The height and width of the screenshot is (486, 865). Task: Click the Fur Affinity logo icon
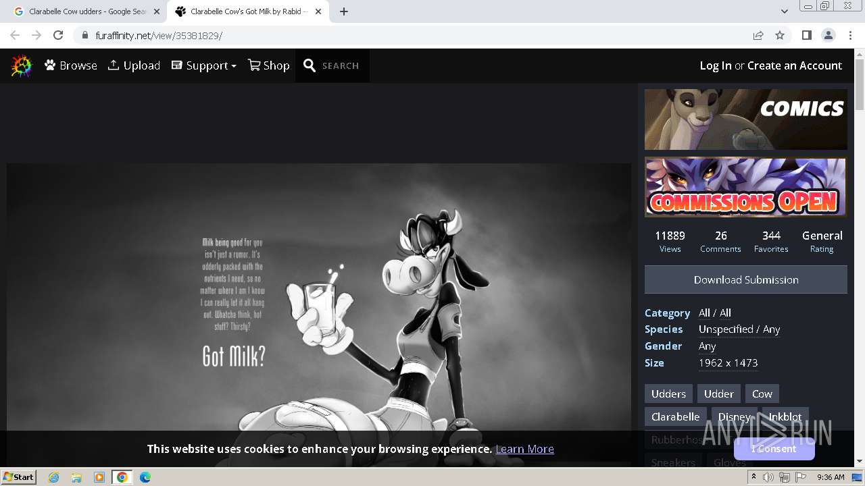click(22, 65)
